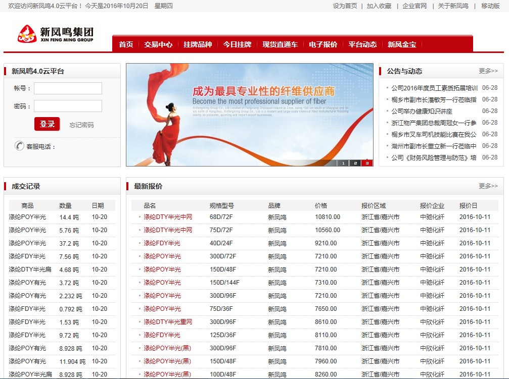Click the 14.4 吨 transaction quantity
Image resolution: width=509 pixels, height=379 pixels.
69,217
